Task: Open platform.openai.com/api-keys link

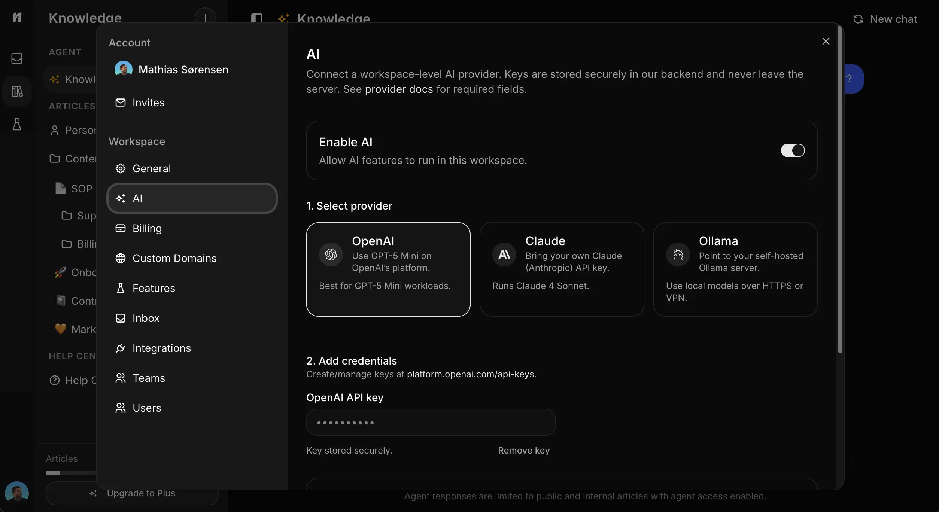Action: click(x=470, y=374)
